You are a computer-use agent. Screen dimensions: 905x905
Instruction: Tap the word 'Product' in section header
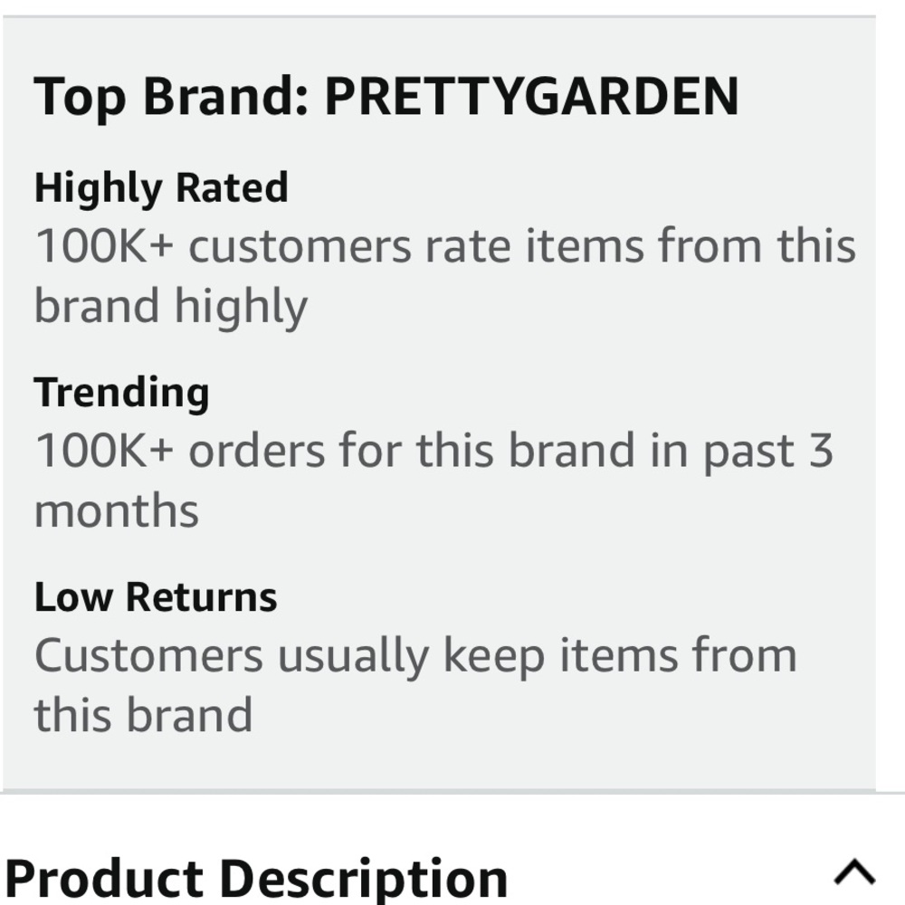tap(104, 879)
